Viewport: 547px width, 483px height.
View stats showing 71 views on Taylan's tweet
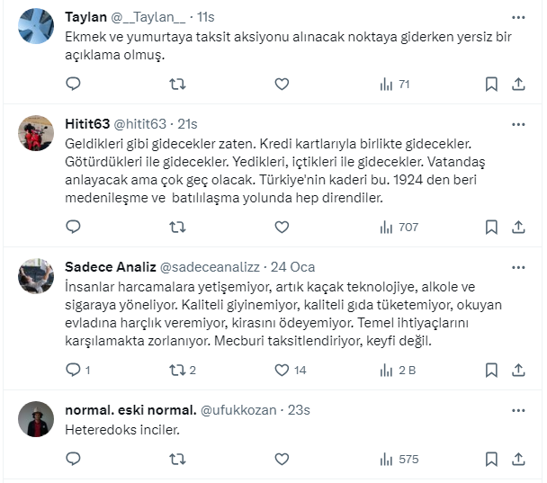pos(396,85)
